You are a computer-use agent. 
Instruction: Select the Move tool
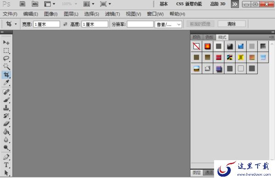click(x=6, y=43)
